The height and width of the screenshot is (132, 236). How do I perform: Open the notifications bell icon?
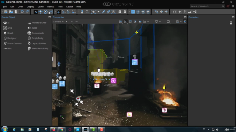coord(228,6)
